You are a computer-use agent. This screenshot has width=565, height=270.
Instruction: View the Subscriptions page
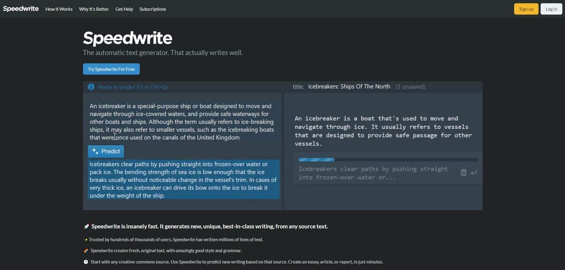152,8
